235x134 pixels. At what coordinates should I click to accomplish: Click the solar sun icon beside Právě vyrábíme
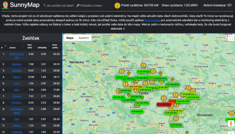pyautogui.click(x=117, y=5)
